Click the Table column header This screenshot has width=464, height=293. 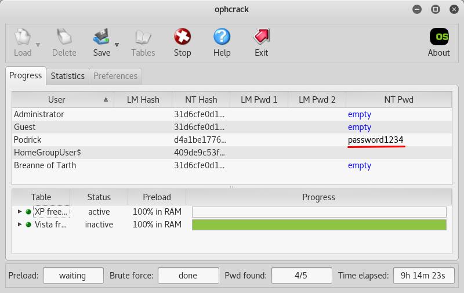point(41,197)
